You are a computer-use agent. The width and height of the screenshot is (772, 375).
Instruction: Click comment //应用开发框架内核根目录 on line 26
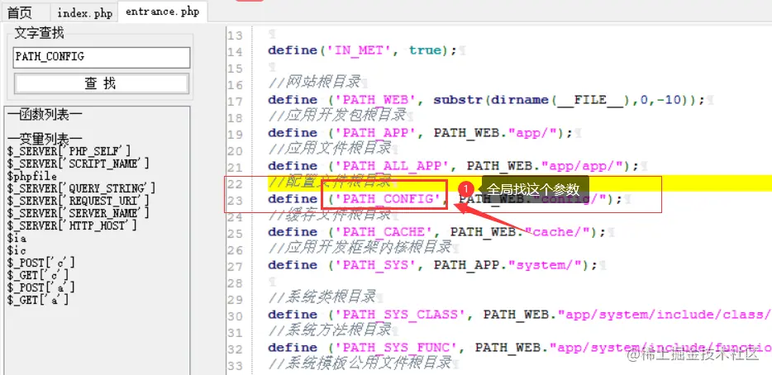[x=360, y=247]
